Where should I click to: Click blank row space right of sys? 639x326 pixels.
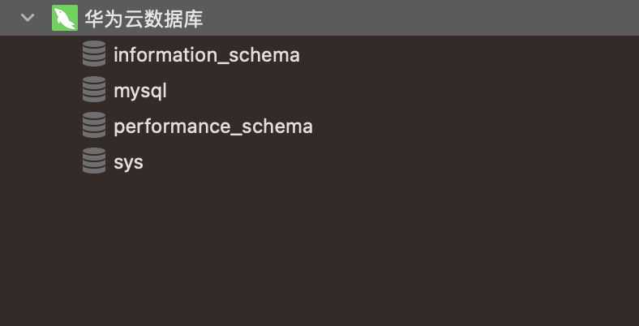coord(389,162)
